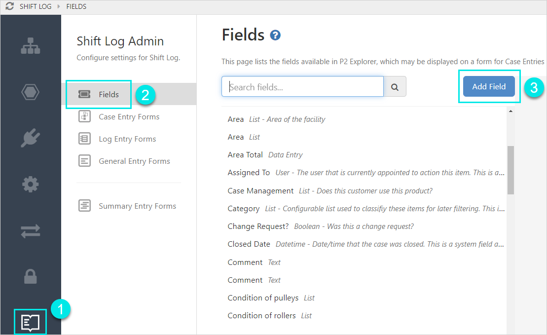This screenshot has width=547, height=335.
Task: Navigate to Summary Entry Forms
Action: [x=137, y=206]
